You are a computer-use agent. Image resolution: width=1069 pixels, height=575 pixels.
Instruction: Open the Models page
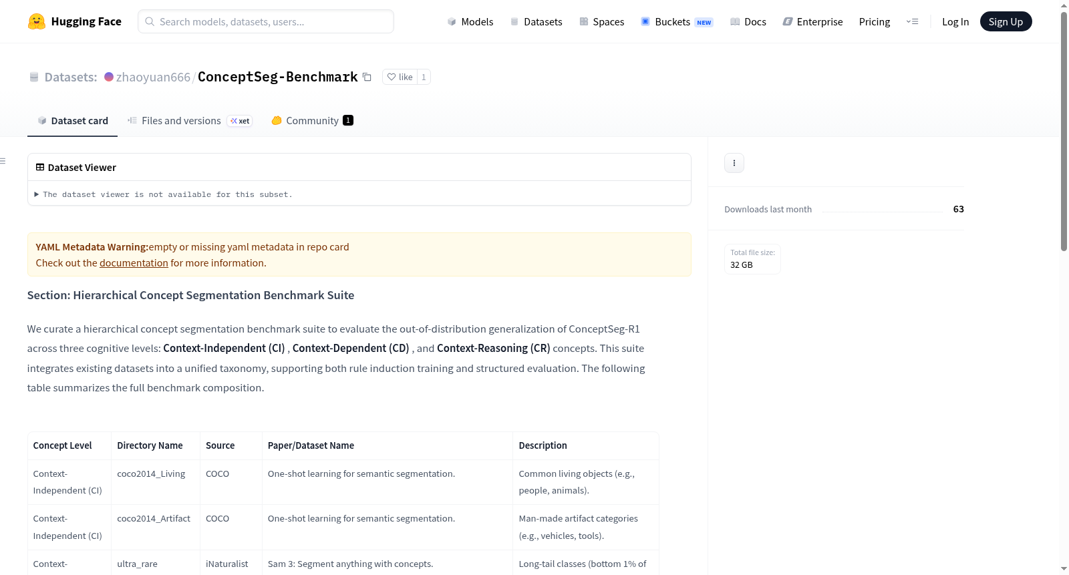click(x=470, y=21)
